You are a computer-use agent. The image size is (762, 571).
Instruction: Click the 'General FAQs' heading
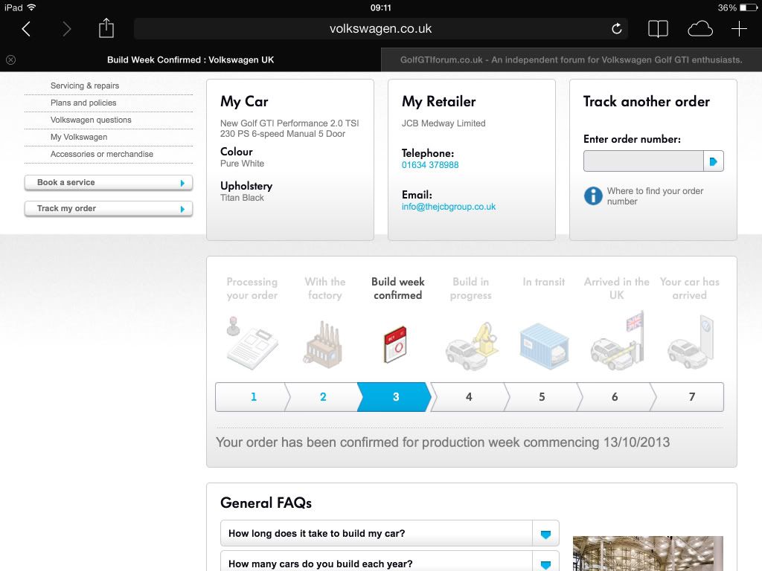point(266,503)
